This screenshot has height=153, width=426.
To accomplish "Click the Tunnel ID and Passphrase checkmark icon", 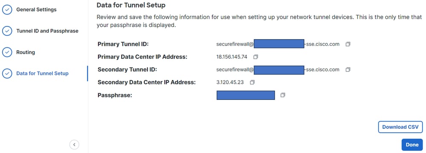I will 7,31.
